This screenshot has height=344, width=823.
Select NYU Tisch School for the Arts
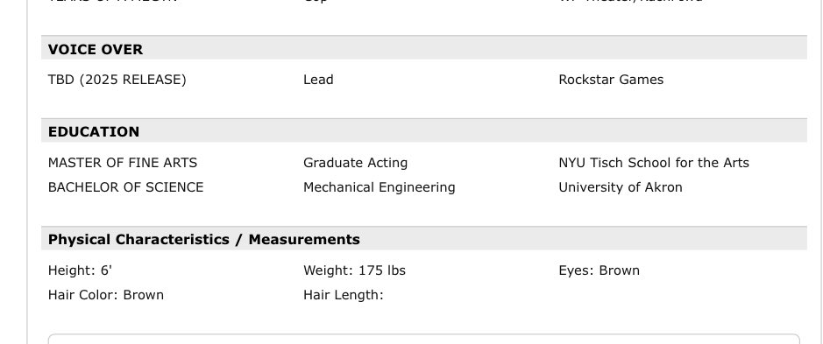pyautogui.click(x=654, y=163)
